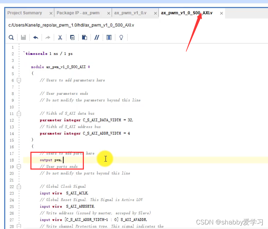Click the opening parenthesis on line 16

point(32,146)
